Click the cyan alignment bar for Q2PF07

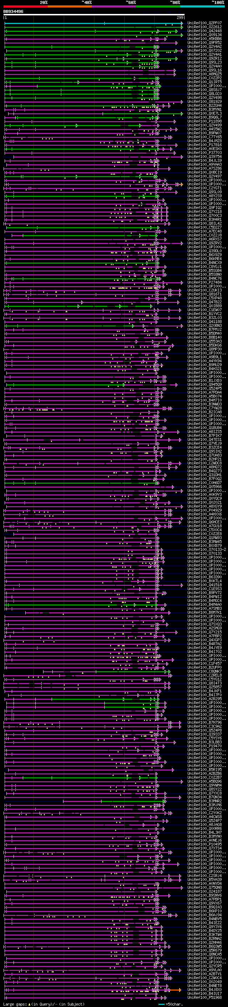pos(94,23)
